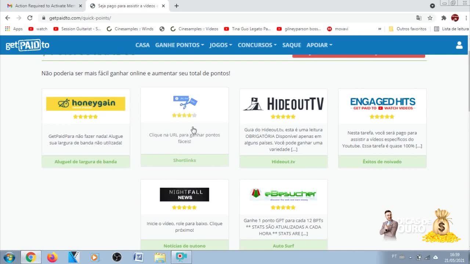470x264 pixels.
Task: Open the Chrome tab search arrow
Action: point(432,6)
